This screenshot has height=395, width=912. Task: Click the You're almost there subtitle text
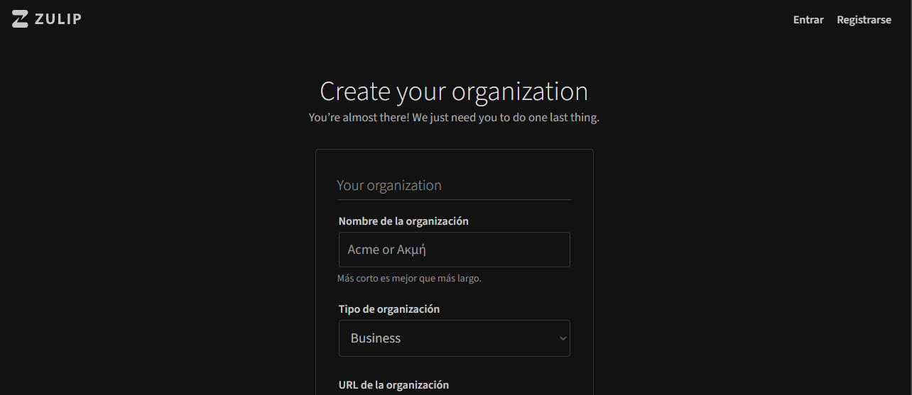coord(454,117)
